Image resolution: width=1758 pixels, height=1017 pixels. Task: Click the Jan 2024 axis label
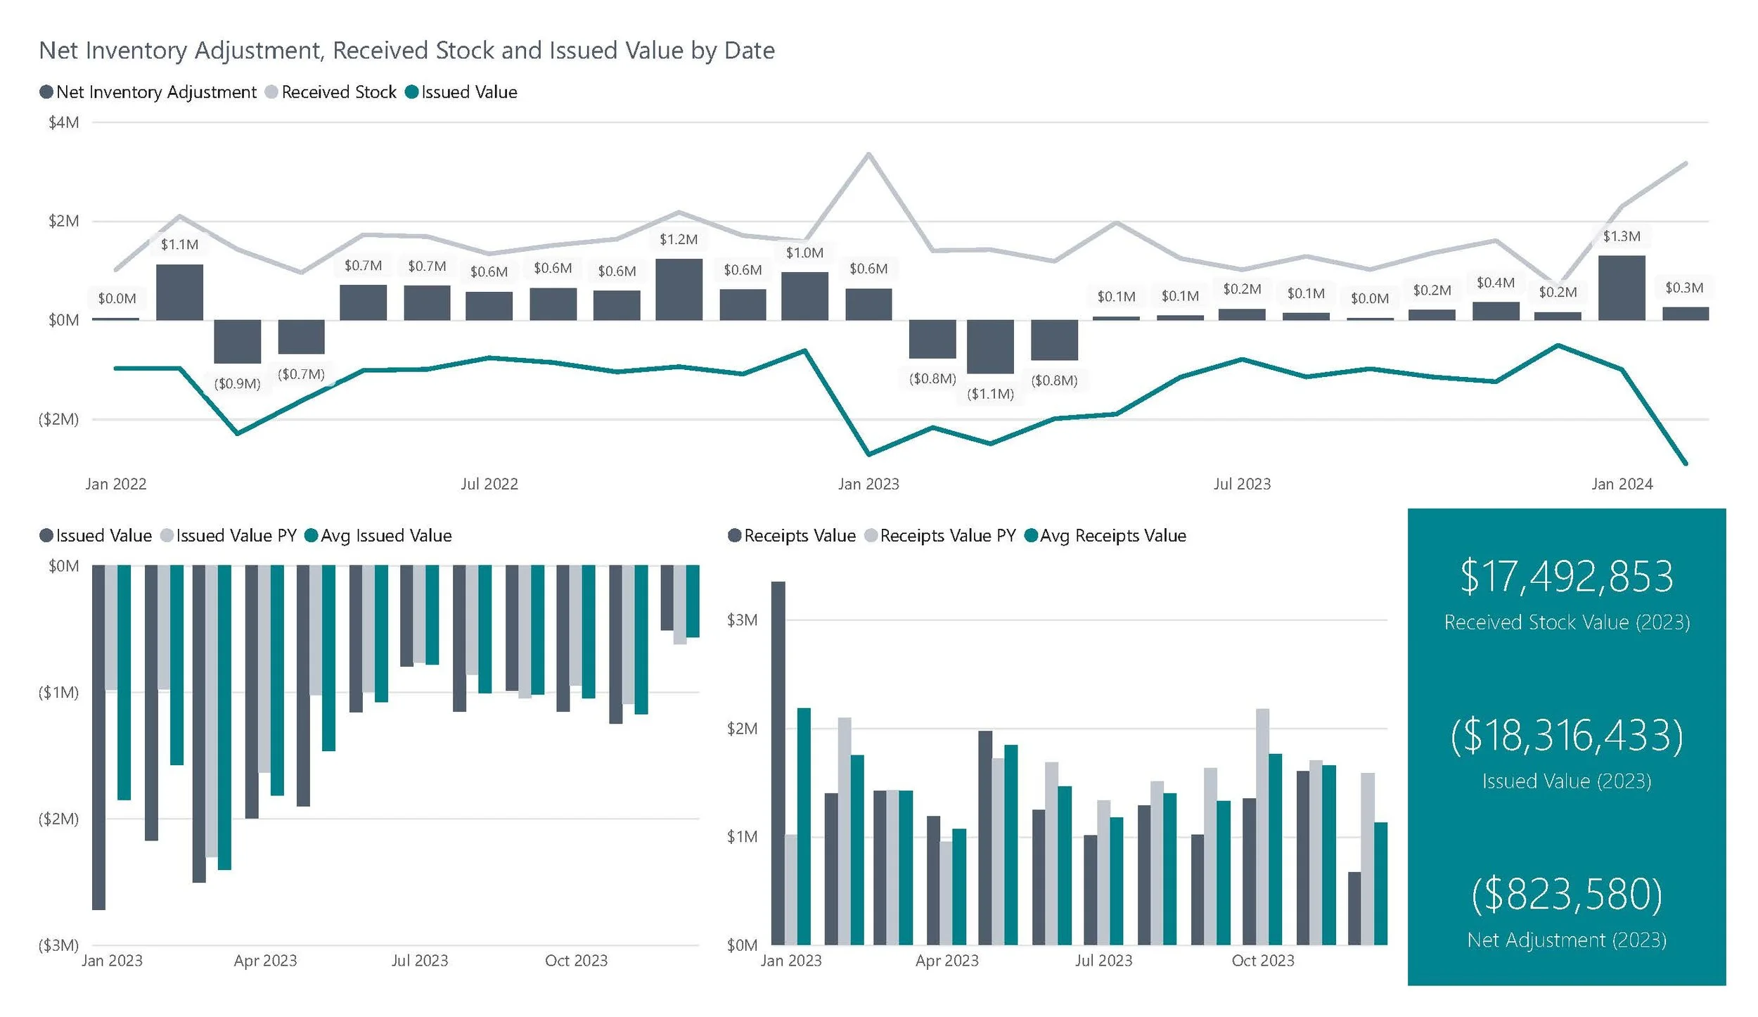coord(1622,484)
